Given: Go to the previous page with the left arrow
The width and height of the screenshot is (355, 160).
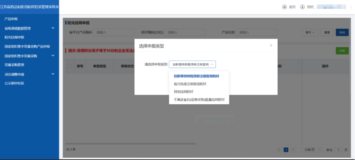Looking at the screenshot, I should click(279, 150).
